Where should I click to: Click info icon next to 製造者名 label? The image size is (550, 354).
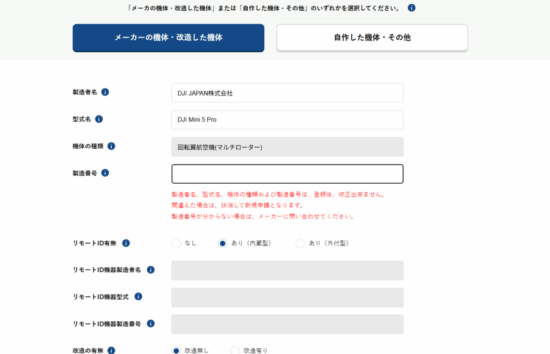pos(105,92)
